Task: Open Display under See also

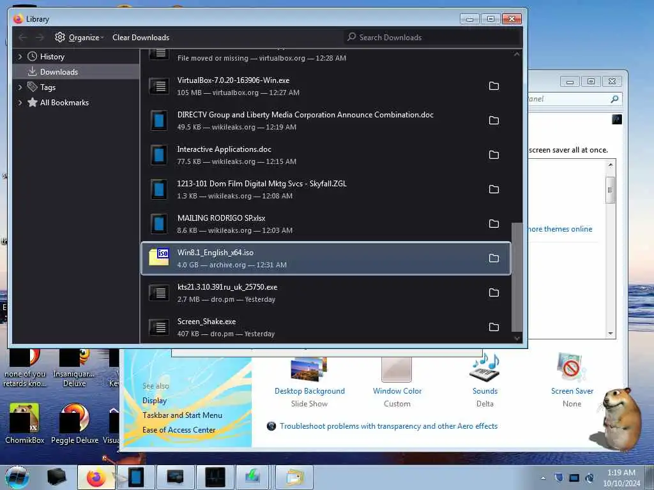Action: (155, 401)
